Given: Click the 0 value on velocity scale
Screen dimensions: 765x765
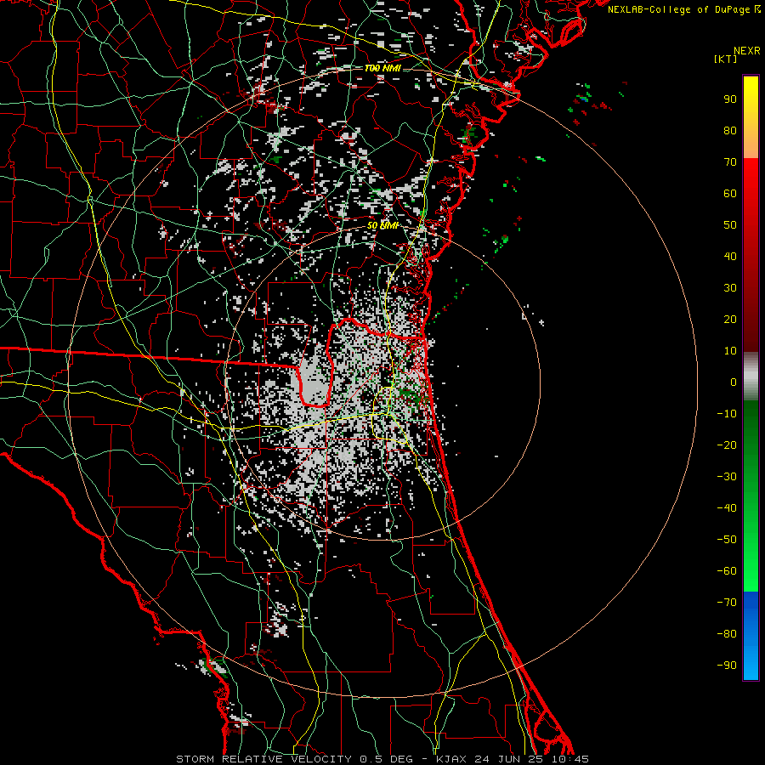Looking at the screenshot, I should 734,382.
